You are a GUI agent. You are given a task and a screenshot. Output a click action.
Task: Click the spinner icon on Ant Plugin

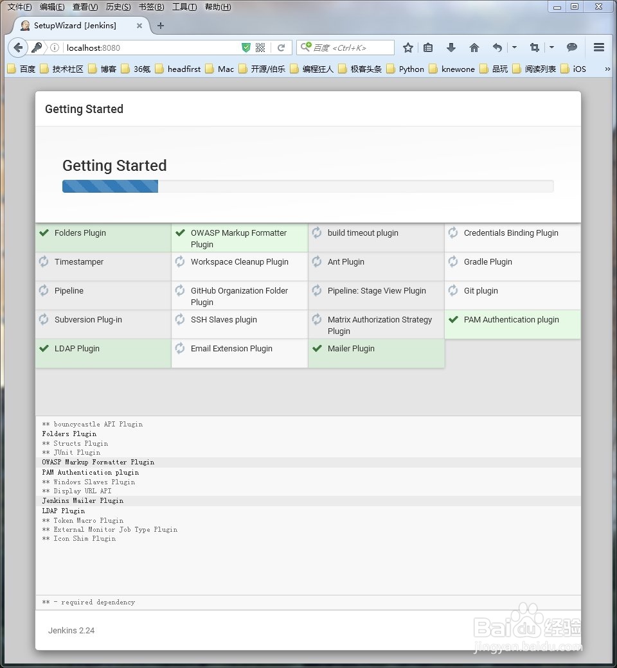pos(317,261)
